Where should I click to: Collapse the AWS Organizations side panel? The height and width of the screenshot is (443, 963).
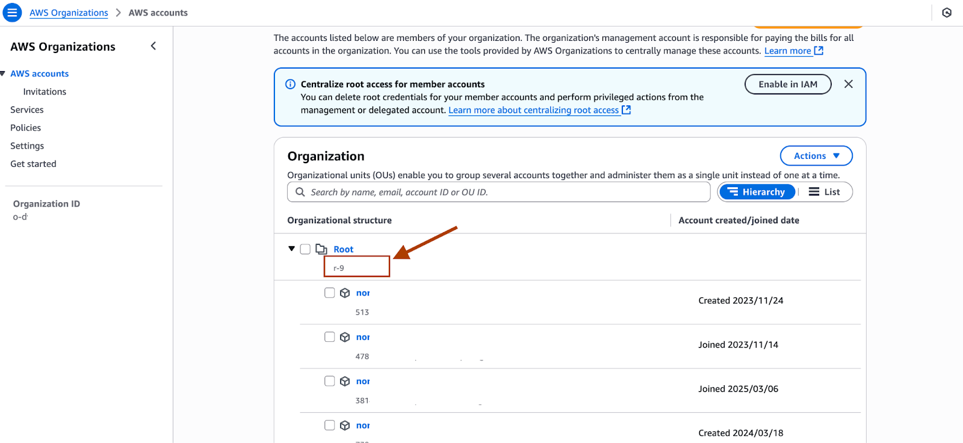point(153,46)
